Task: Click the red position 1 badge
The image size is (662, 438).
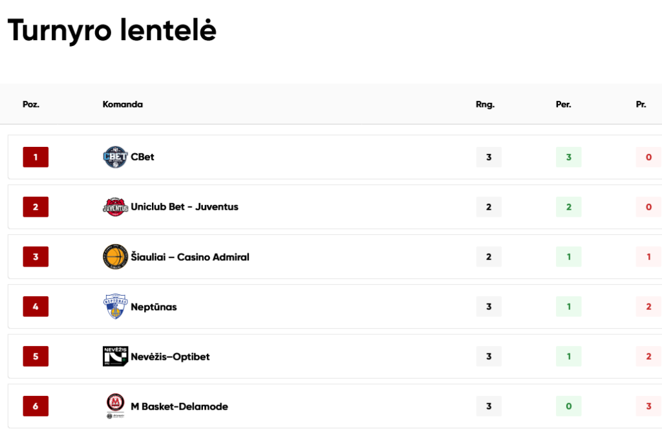Action: (x=36, y=157)
